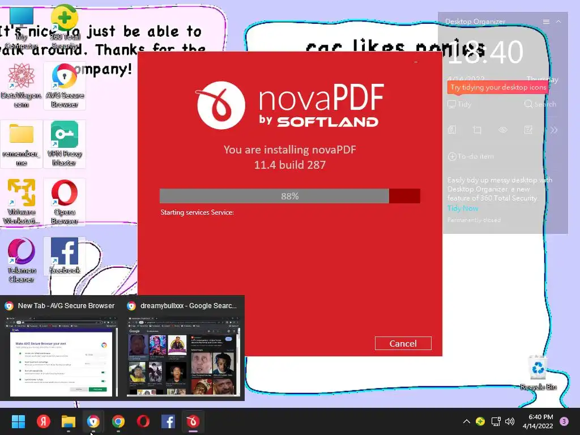Open 360 Total Security desktop shortcut
580x435 pixels.
coord(65,28)
